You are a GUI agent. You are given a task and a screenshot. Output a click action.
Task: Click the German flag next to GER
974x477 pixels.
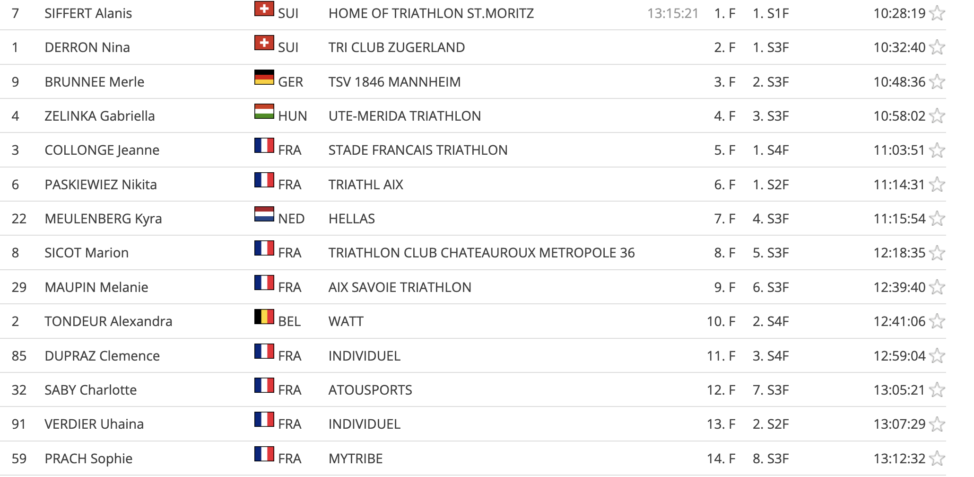264,77
